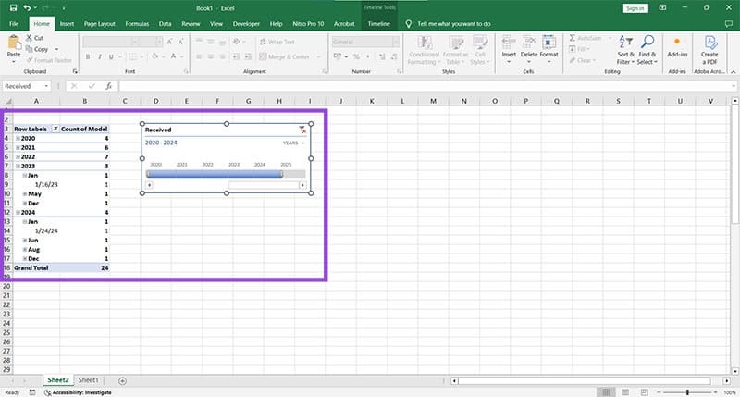Click the Paste icon in Clipboard group
740x397 pixels.
[13, 44]
